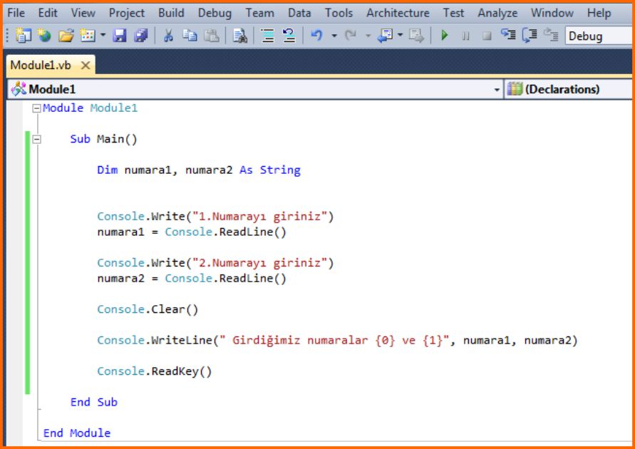The image size is (635, 449).
Task: Click the Cut scissors icon
Action: pyautogui.click(x=169, y=36)
